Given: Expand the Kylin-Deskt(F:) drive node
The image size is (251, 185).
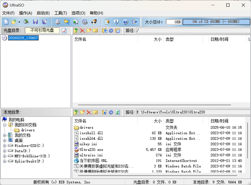Looking at the screenshot, I should (x=5, y=161).
